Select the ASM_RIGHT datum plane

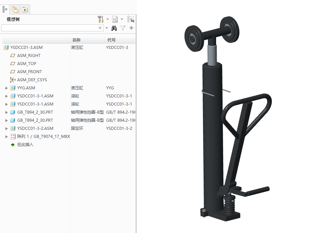point(29,56)
